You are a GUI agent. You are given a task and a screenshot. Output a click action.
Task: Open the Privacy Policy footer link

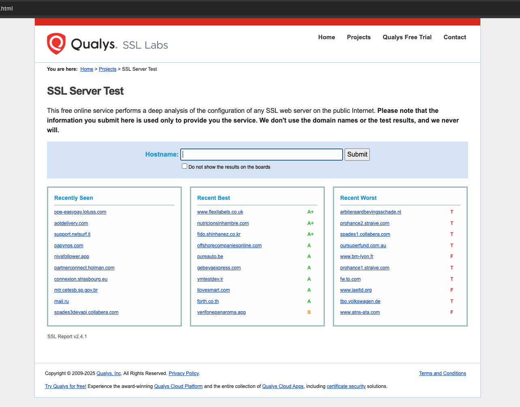coord(184,373)
